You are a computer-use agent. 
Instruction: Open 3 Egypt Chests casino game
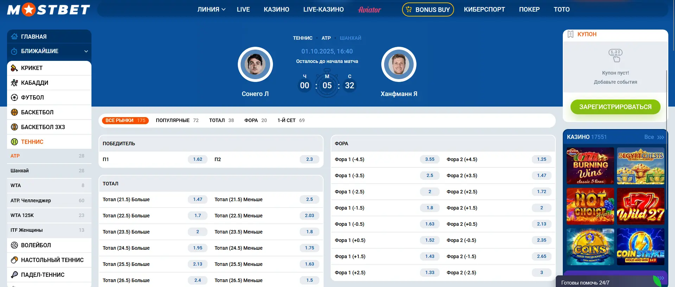[x=641, y=166]
